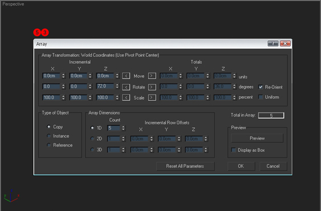
Task: Click incremental Move Z field
Action: click(105, 76)
